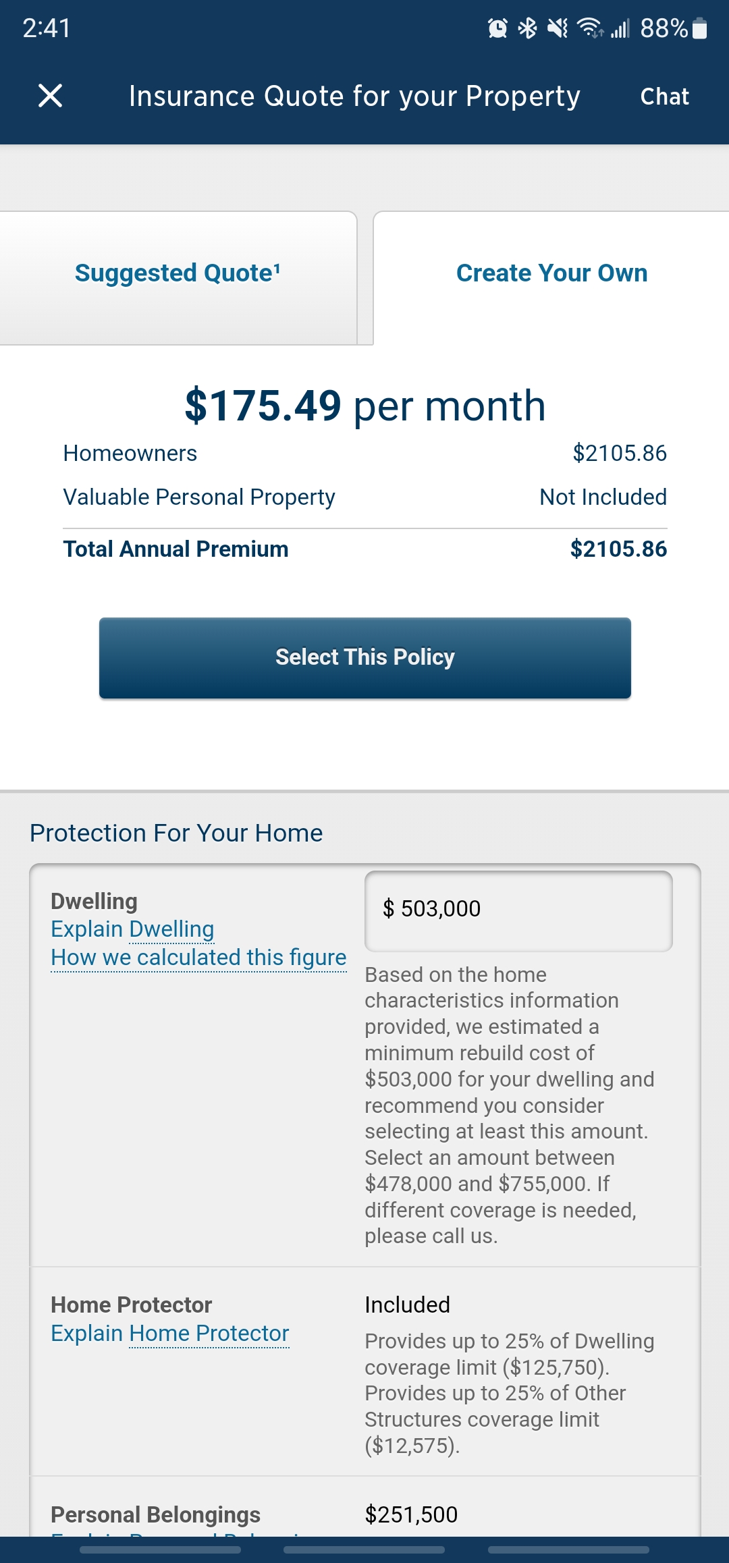
Task: Tap the Bluetooth status icon
Action: [527, 28]
